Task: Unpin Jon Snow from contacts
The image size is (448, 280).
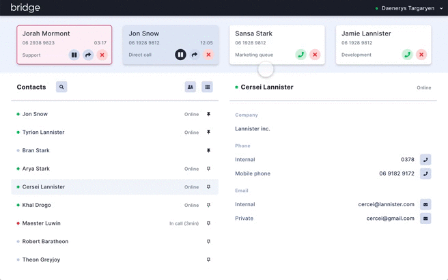Action: tap(208, 114)
